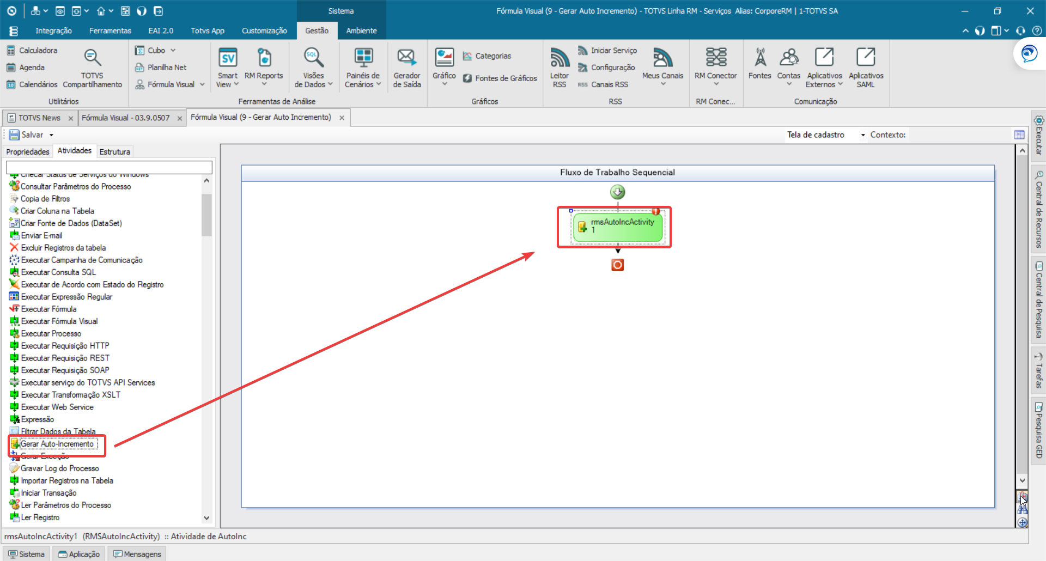Open the Totvs App ribbon tab
Screen dimensions: 1046x561
208,31
